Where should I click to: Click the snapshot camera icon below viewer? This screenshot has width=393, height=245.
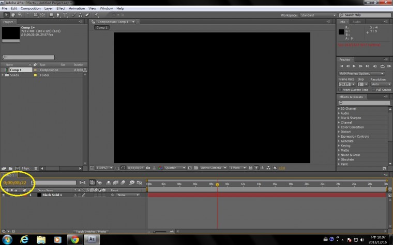click(148, 168)
